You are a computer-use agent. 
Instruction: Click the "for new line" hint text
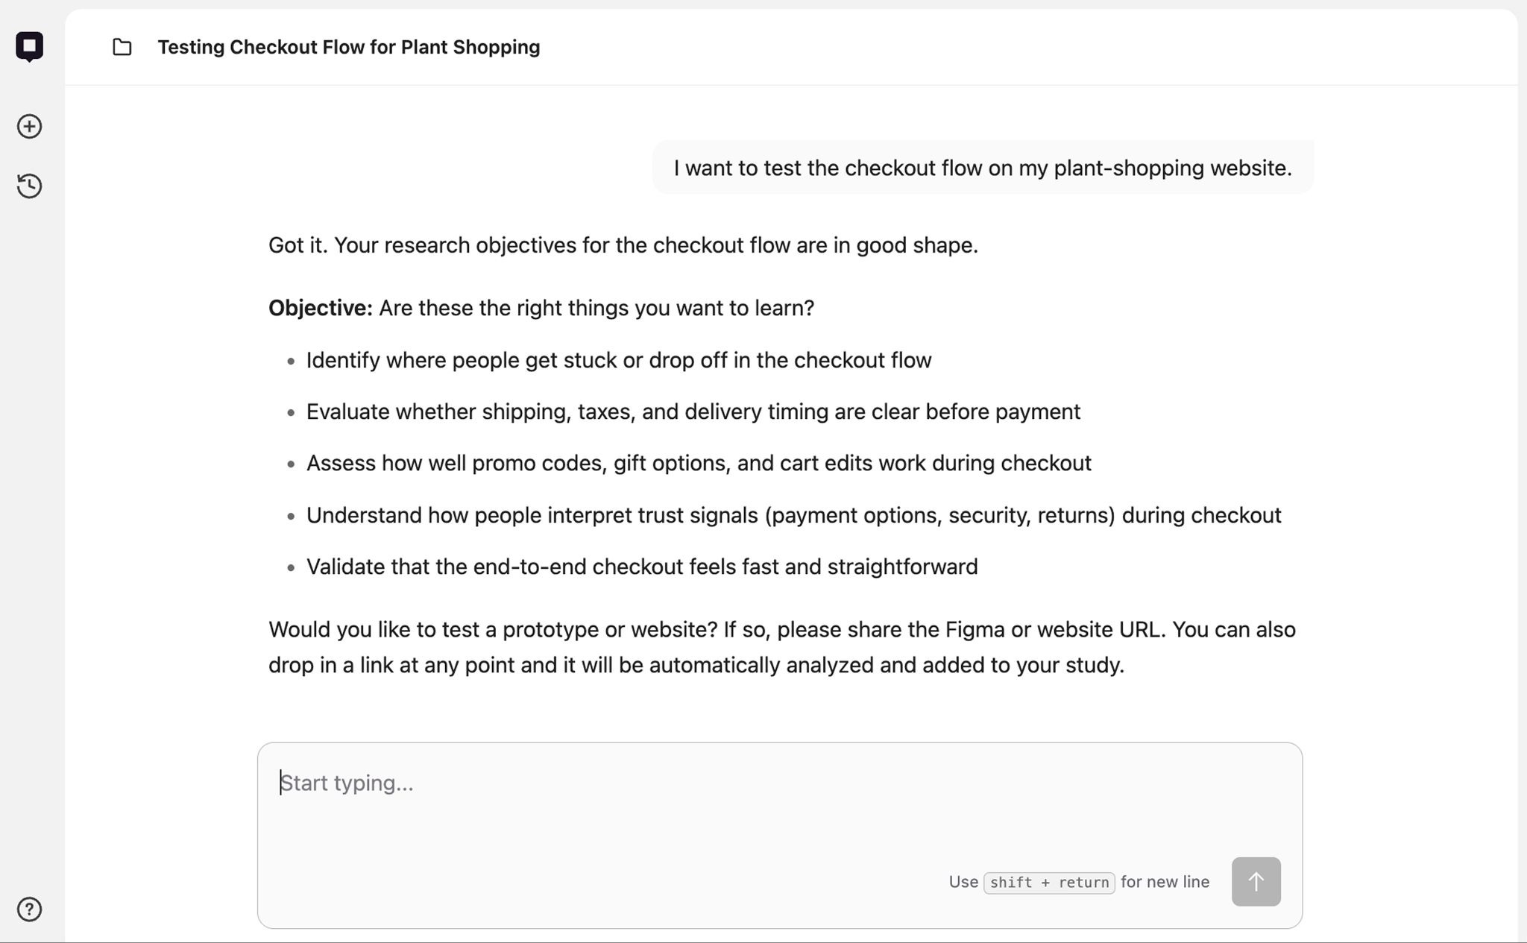pos(1165,882)
